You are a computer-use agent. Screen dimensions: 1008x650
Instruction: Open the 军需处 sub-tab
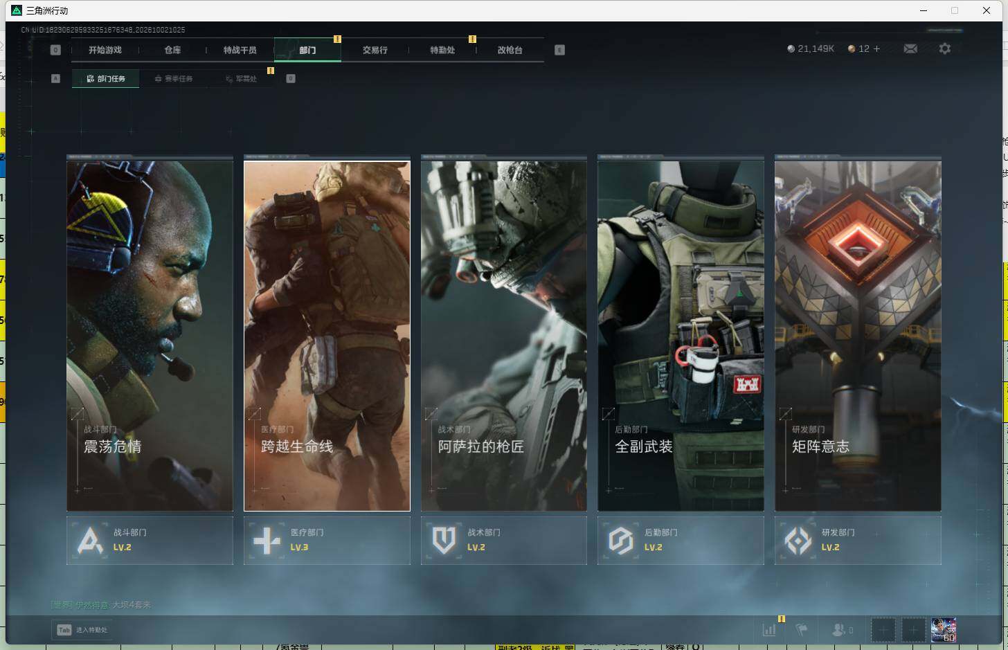point(241,79)
